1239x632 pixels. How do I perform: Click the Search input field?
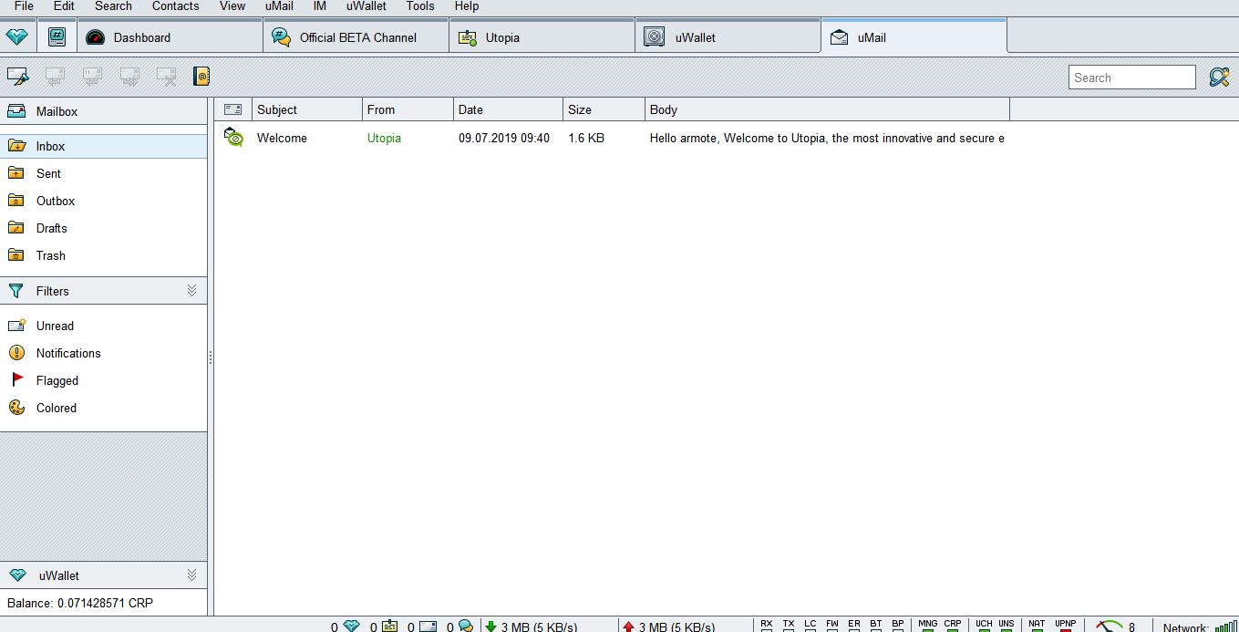point(1131,78)
